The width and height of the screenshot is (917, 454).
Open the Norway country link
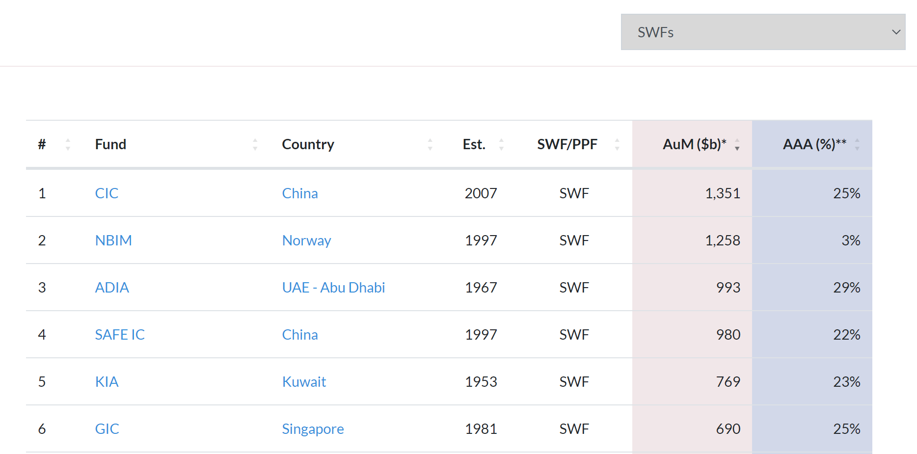coord(306,240)
